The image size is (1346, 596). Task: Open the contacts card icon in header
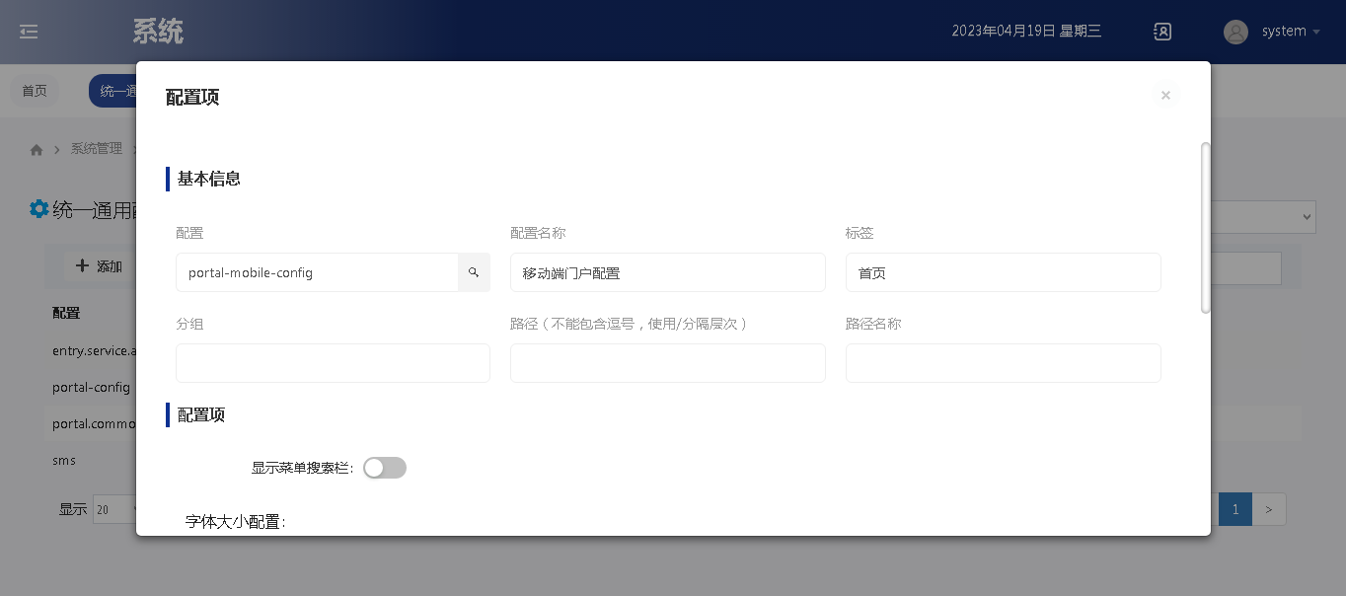[x=1162, y=32]
